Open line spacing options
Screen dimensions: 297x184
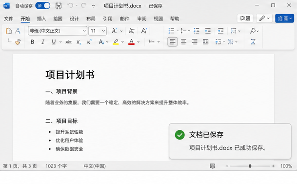pos(218,41)
